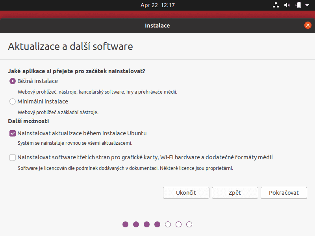Viewport: 315px width, 236px height.
Task: Toggle Nainstalovat aktualizace během instalace Ubuntu checkbox
Action: tap(13, 133)
